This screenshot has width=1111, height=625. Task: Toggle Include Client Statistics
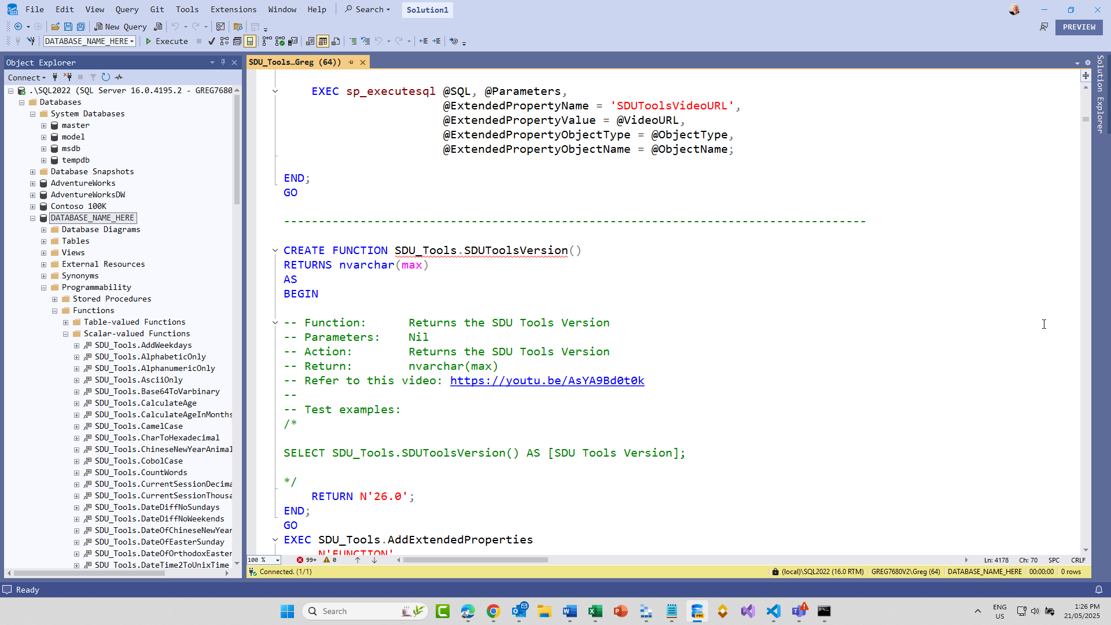pyautogui.click(x=293, y=41)
